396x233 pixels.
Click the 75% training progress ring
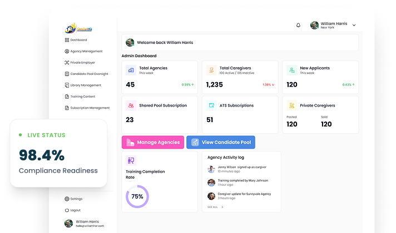pyautogui.click(x=137, y=196)
